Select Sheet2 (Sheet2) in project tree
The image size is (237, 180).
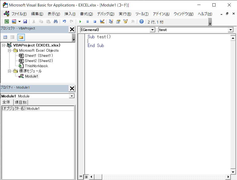[39, 61]
